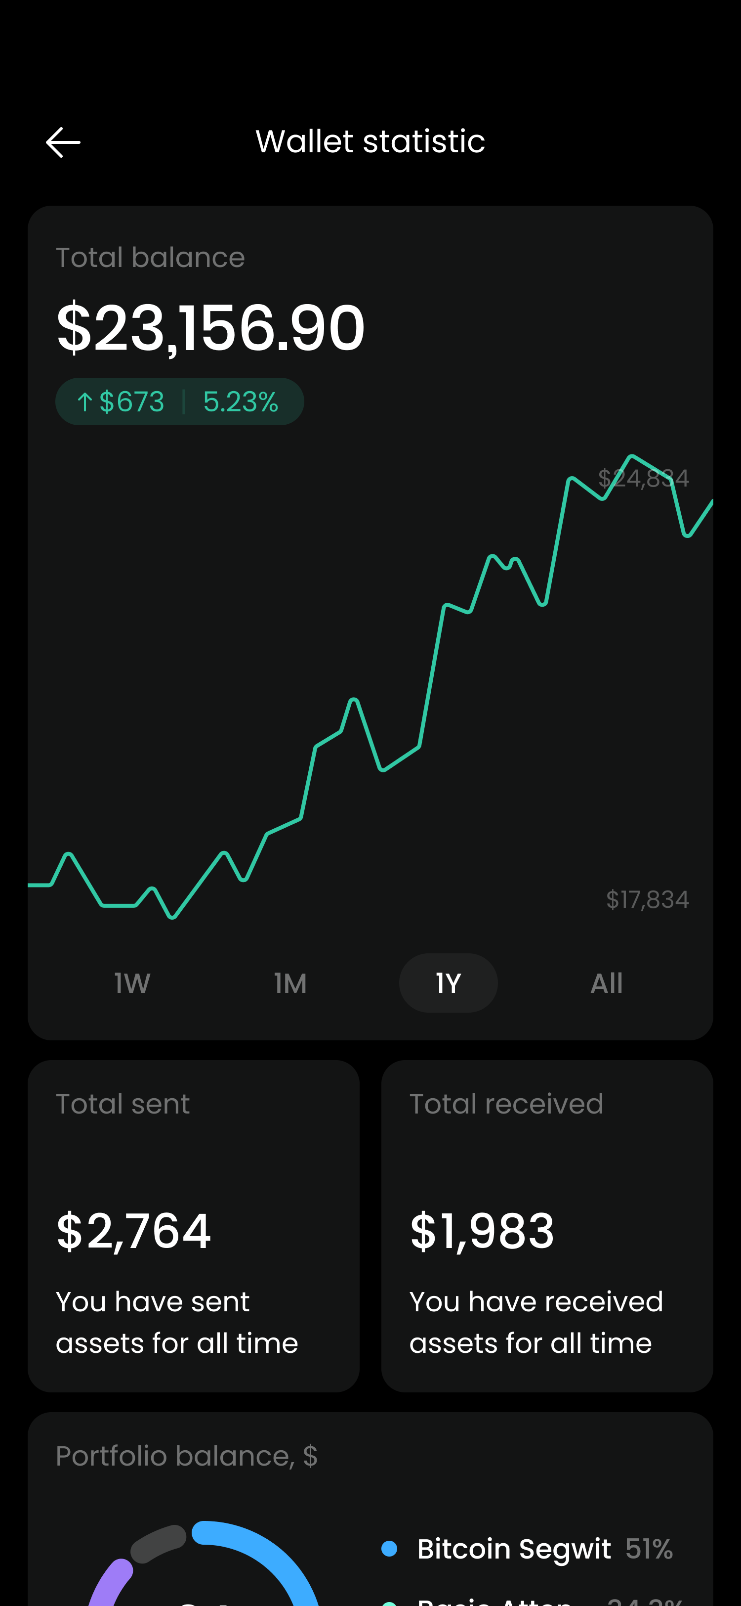Tap the blue dot beside Bitcoin Segwit
Viewport: 741px width, 1606px height.
(389, 1549)
